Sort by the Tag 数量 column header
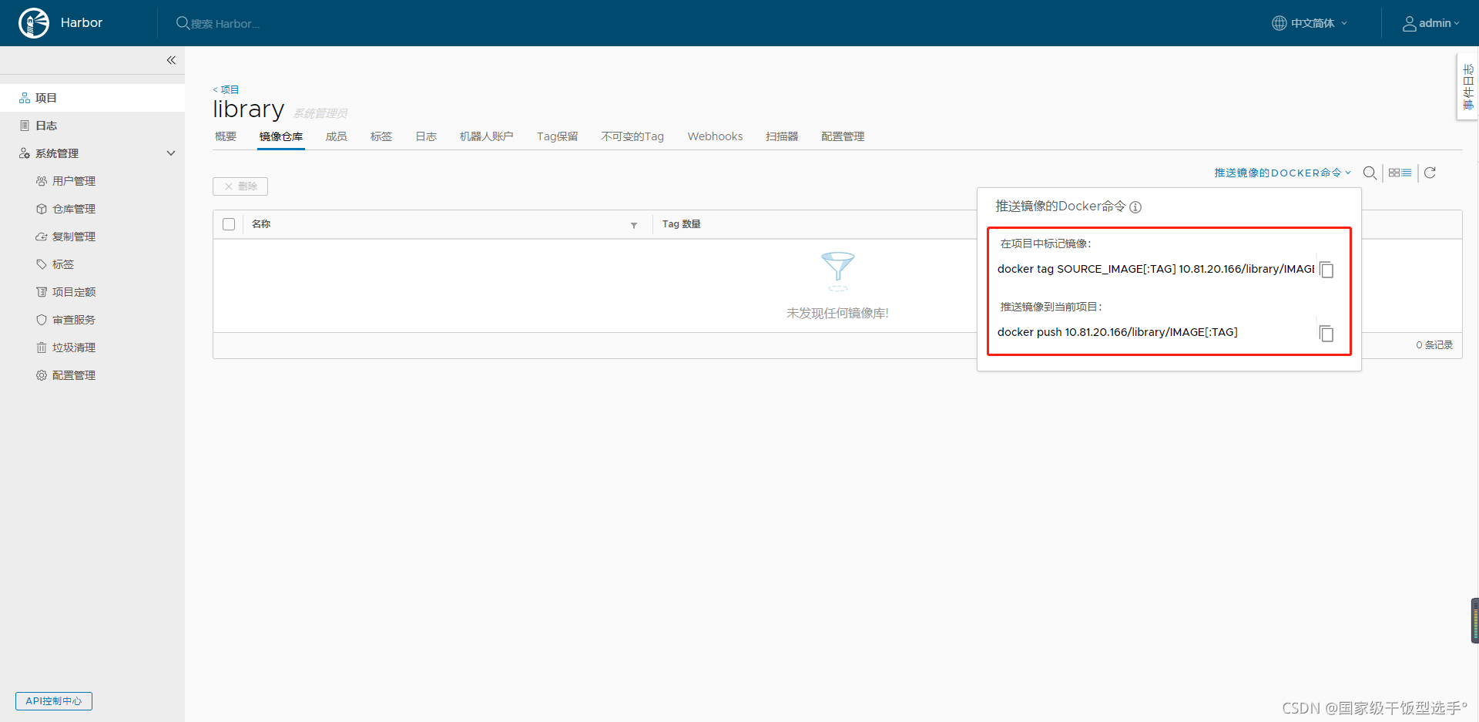This screenshot has height=722, width=1479. click(x=682, y=224)
